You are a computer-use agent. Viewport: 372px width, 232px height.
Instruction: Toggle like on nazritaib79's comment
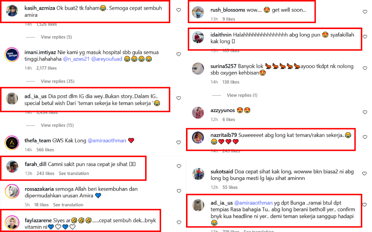click(x=365, y=137)
